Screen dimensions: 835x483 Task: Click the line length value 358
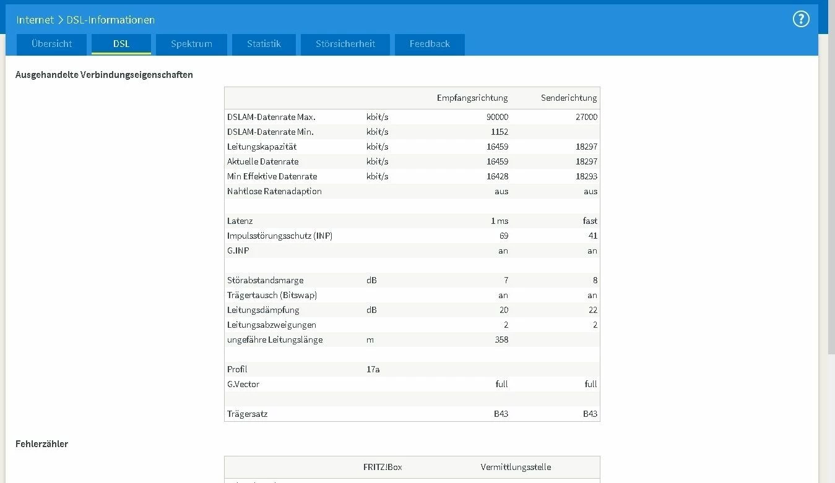coord(501,340)
